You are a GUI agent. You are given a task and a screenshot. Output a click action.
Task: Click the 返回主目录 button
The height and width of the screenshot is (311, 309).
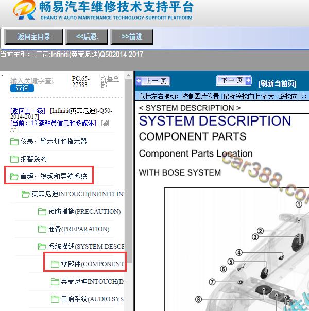33,37
